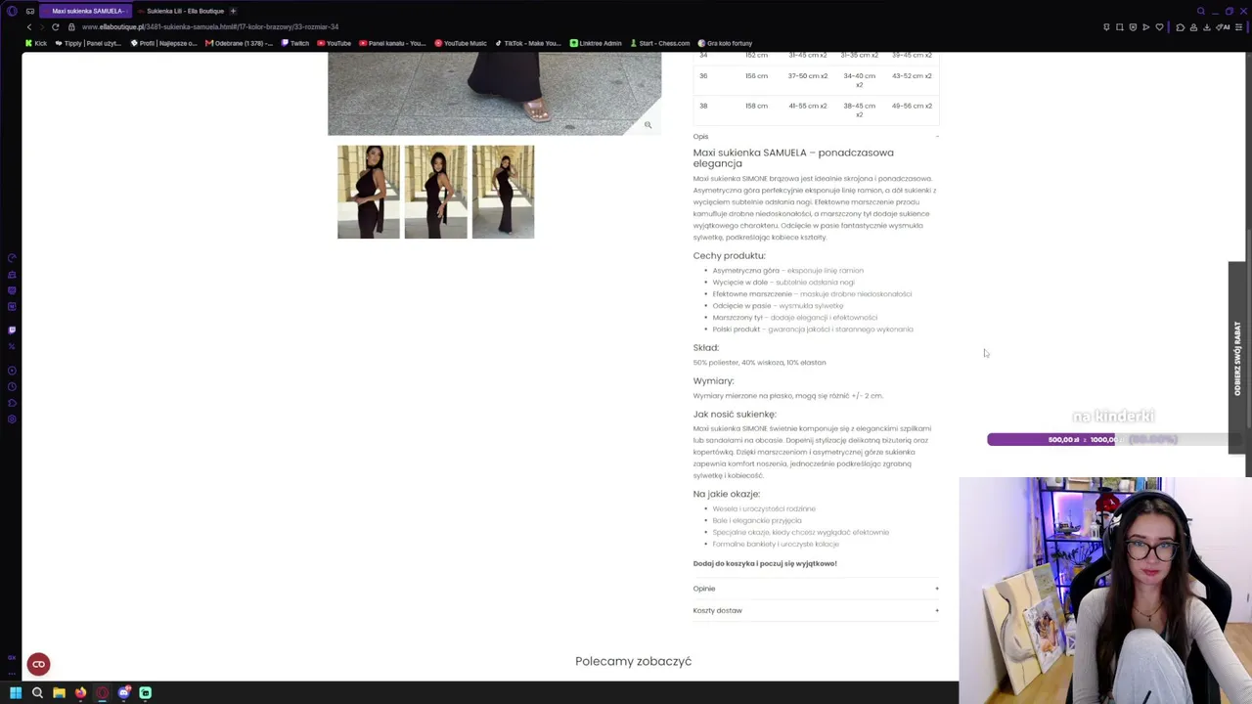Open the Twitch bookmark

(295, 43)
